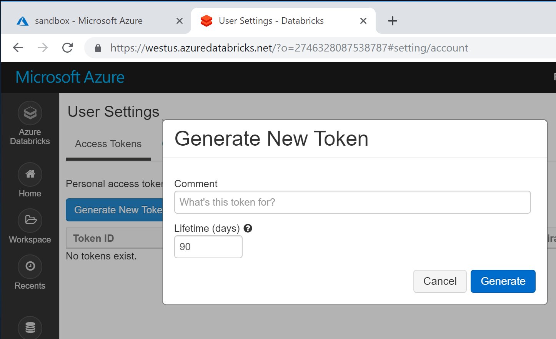Cancel the Generate New Token dialog
This screenshot has height=339, width=556.
(440, 281)
